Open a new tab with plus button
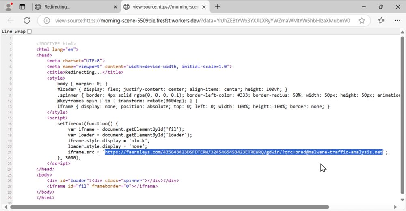Viewport: 406px width, 211px height. [x=218, y=7]
